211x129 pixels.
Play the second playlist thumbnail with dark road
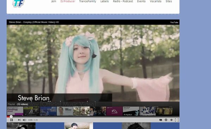[32, 111]
